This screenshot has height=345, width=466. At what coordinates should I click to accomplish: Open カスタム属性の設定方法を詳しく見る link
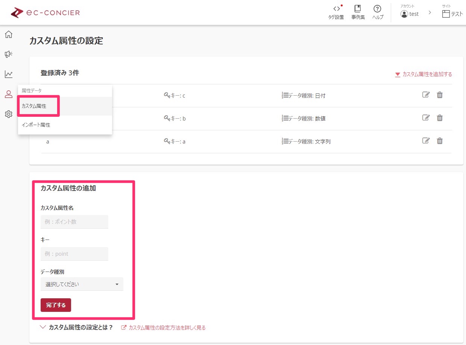(164, 328)
